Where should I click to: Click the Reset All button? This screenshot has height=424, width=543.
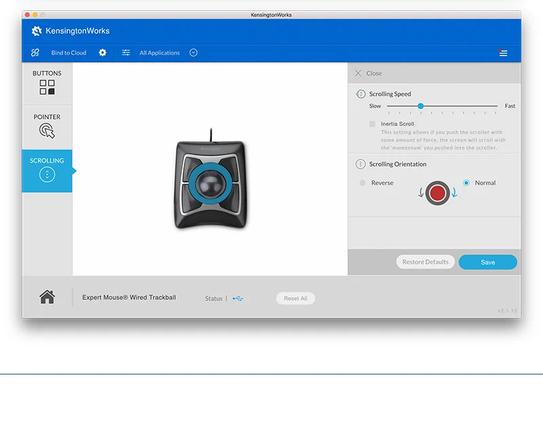[295, 298]
